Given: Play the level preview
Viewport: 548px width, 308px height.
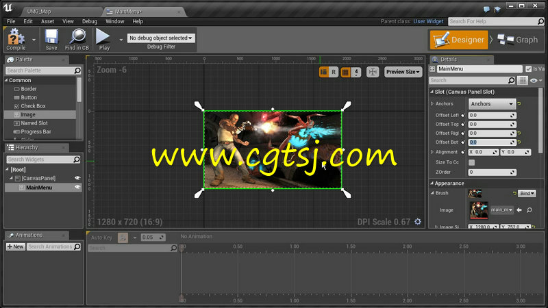Looking at the screenshot, I should click(104, 39).
